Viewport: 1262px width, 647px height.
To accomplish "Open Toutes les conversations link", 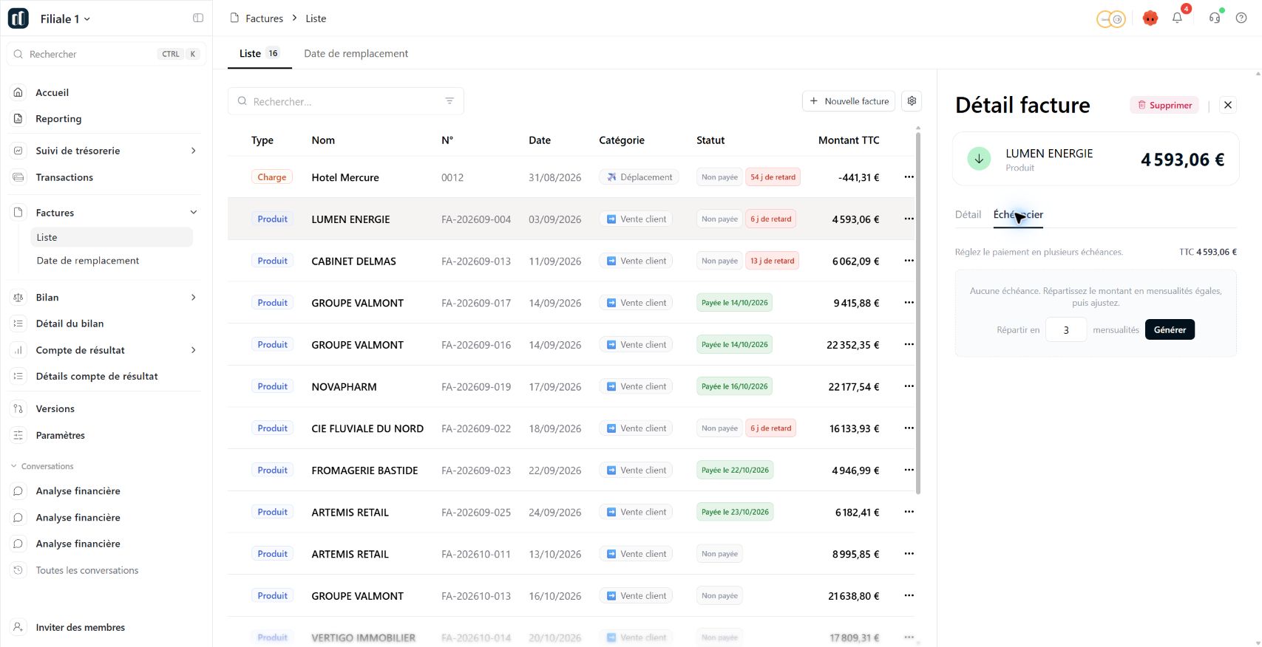I will pos(87,570).
